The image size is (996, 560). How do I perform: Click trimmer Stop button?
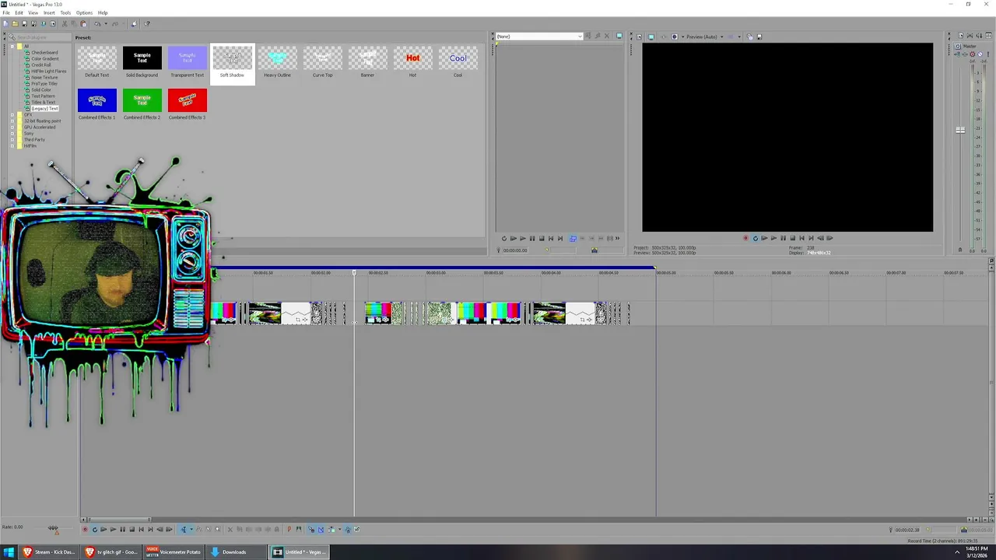click(x=542, y=238)
